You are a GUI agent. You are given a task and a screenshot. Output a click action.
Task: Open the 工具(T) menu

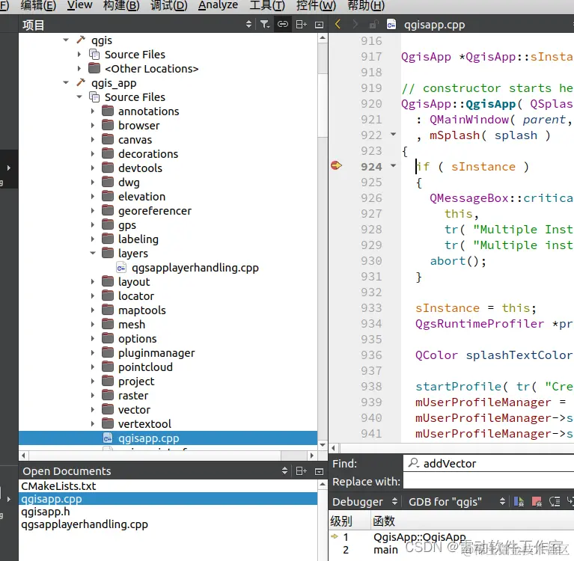267,5
